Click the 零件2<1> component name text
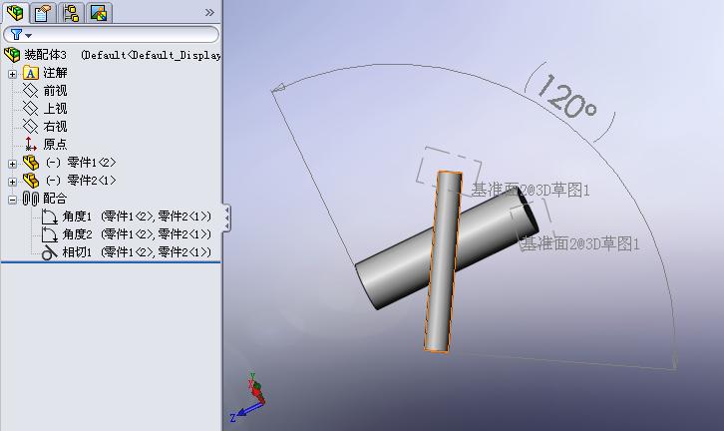724x431 pixels. pos(91,181)
